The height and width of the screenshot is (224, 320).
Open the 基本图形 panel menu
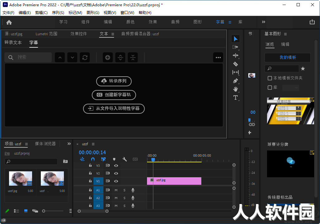coord(285,34)
